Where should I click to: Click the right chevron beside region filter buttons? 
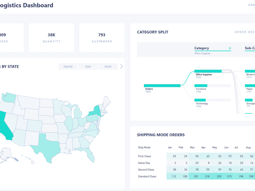point(121,66)
